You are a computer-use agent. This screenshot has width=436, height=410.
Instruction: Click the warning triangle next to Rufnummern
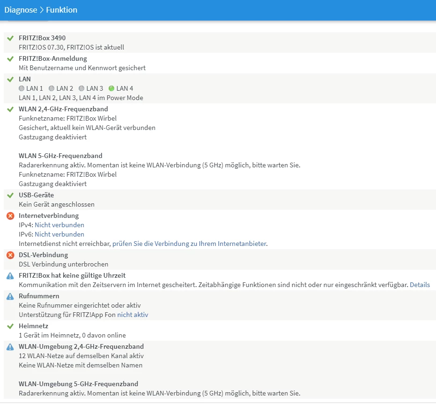10,296
